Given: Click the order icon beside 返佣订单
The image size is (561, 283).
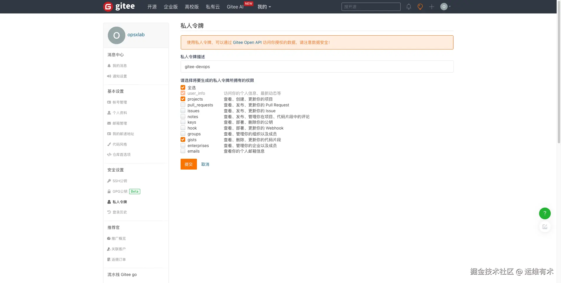Looking at the screenshot, I should (x=109, y=260).
